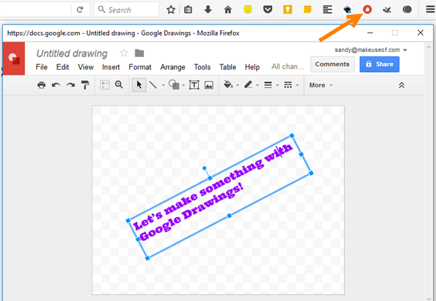Open the Arrange menu

tap(172, 67)
